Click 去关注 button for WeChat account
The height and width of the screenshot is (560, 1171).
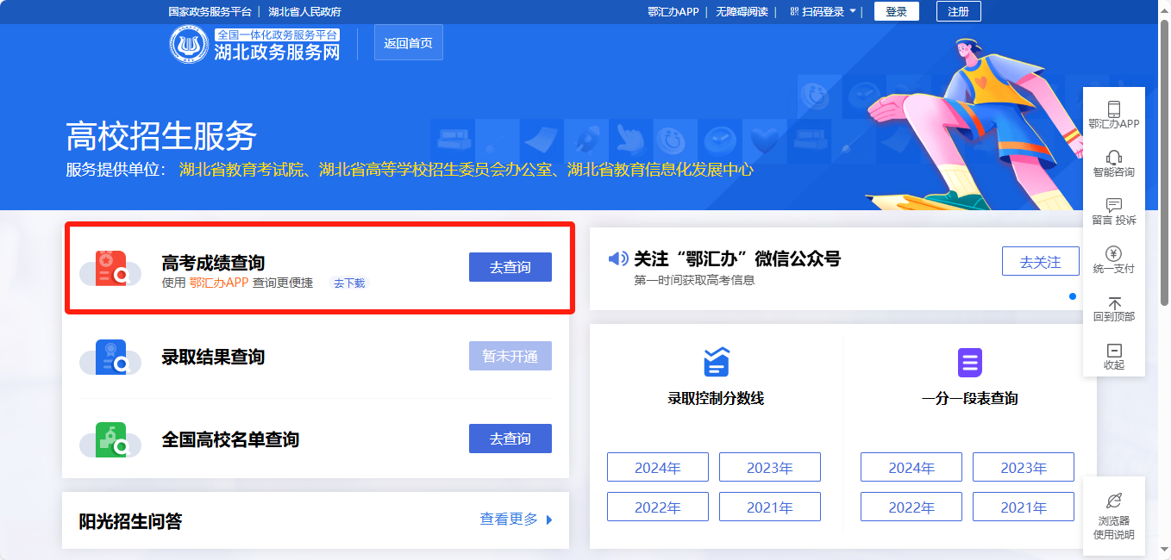[x=1040, y=262]
